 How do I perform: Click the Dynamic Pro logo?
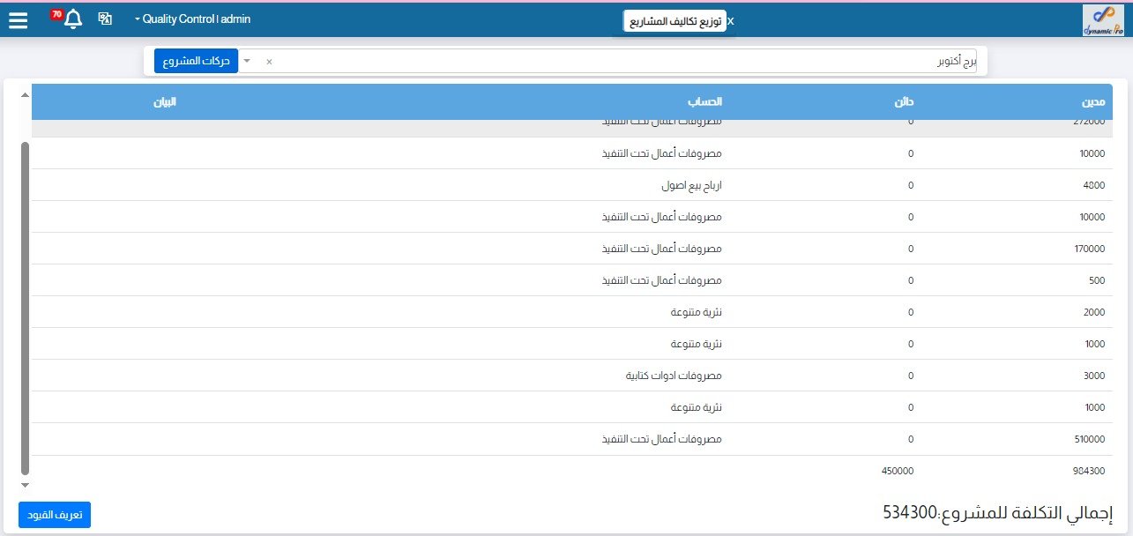coord(1103,19)
